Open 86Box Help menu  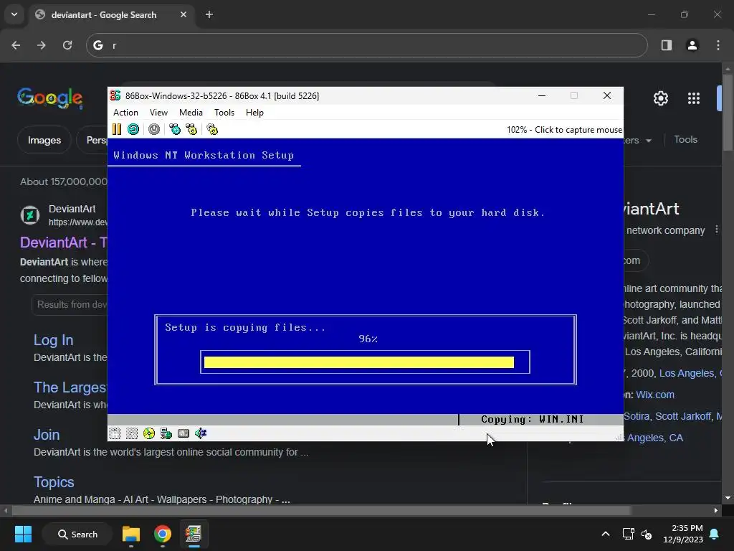pyautogui.click(x=254, y=113)
